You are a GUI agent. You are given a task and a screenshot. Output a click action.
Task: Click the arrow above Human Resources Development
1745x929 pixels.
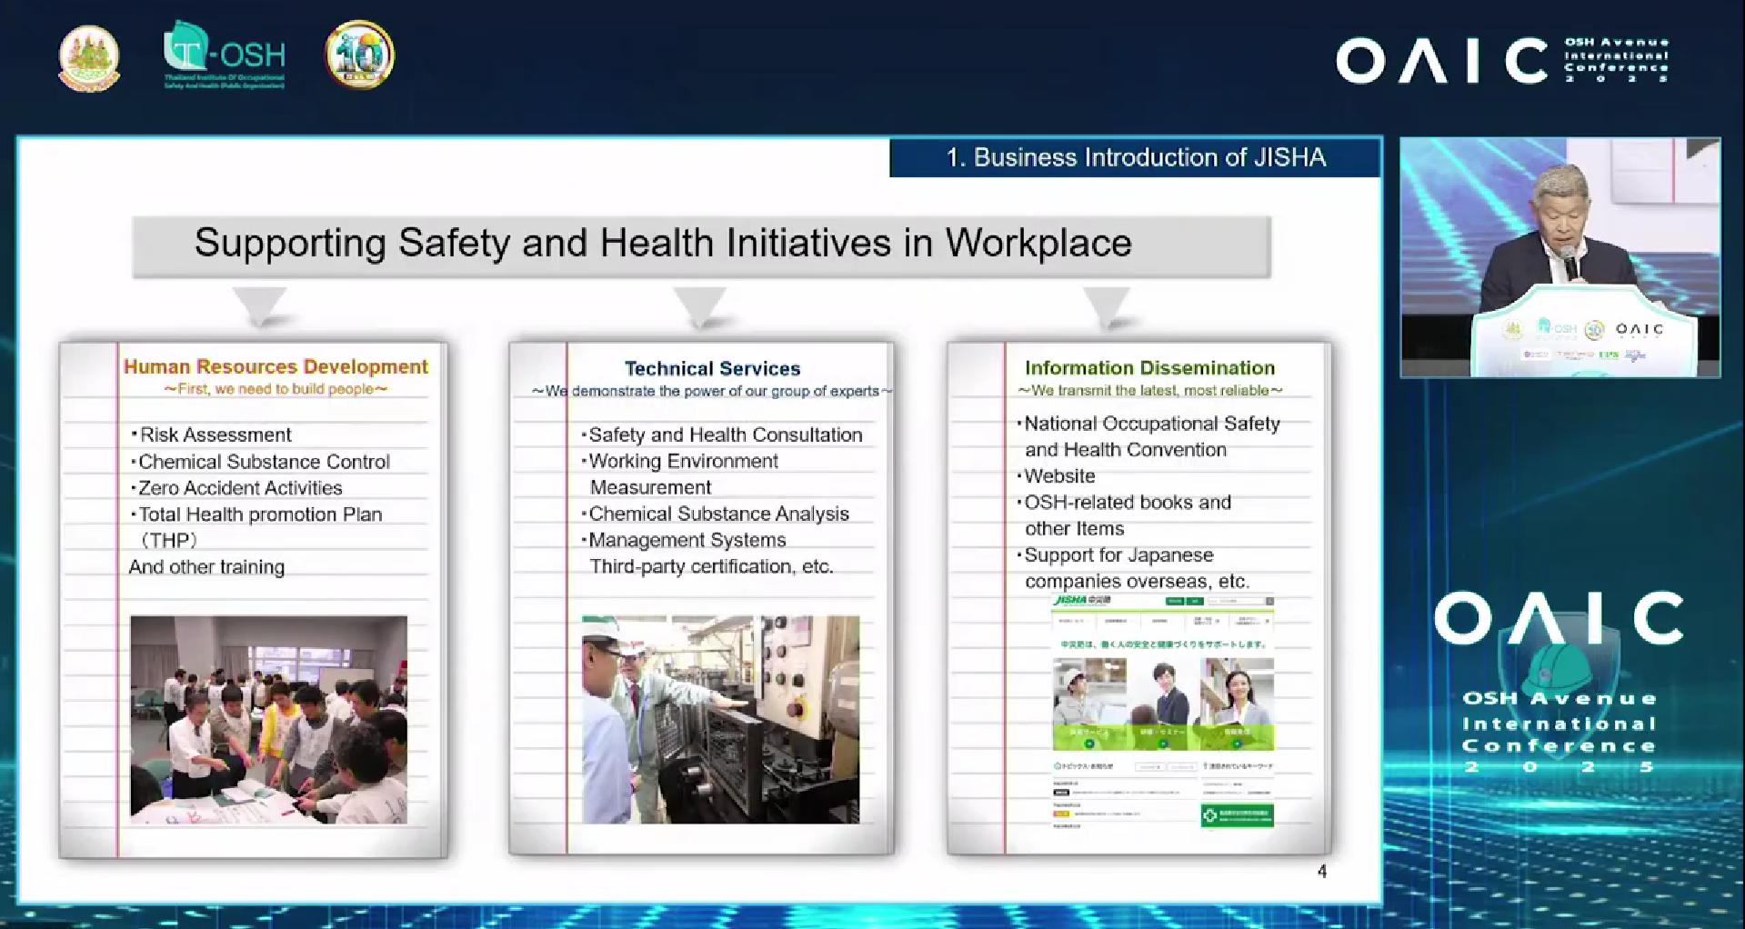(x=260, y=306)
